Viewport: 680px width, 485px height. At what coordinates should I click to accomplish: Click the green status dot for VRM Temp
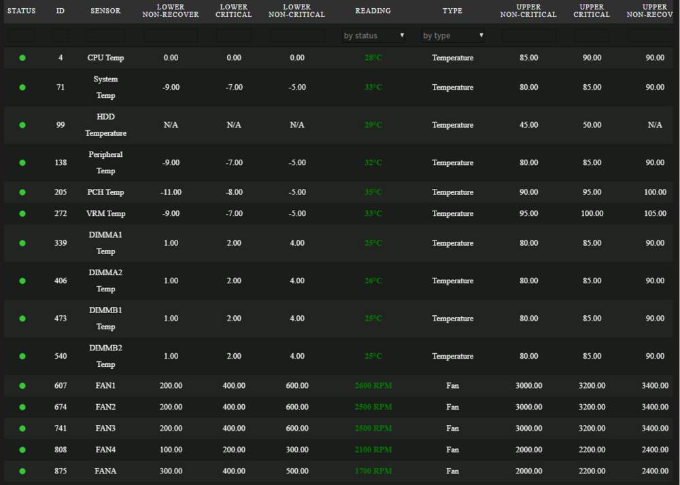[22, 213]
